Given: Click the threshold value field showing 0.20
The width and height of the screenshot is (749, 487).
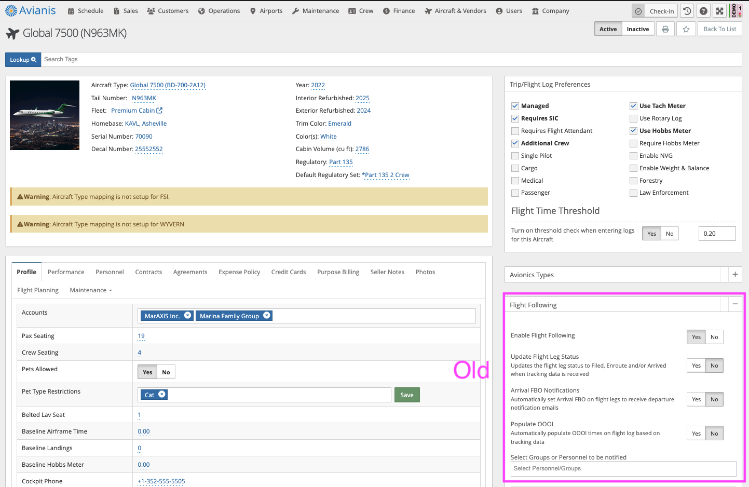Looking at the screenshot, I should click(x=717, y=234).
